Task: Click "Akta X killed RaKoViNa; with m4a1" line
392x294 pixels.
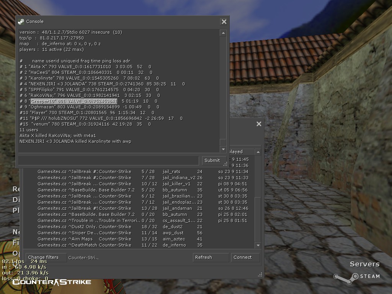Action: click(x=58, y=136)
